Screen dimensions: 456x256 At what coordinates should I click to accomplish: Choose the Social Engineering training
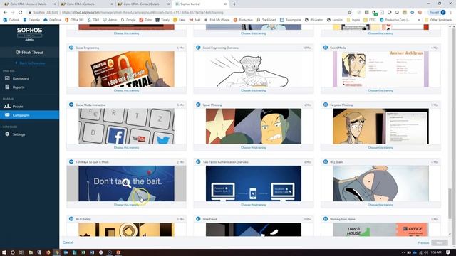[x=126, y=90]
